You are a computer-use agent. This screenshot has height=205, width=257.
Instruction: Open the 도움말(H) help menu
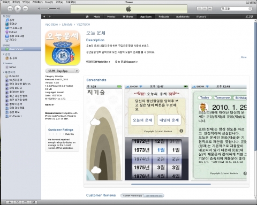pos(71,2)
